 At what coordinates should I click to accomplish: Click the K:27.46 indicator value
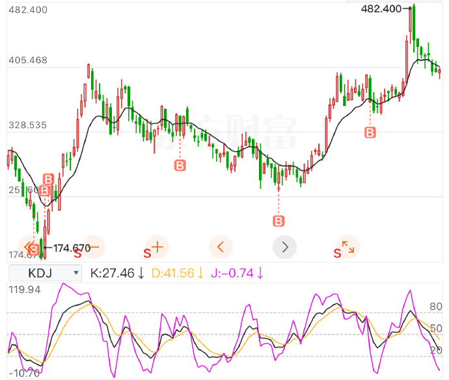(x=117, y=273)
